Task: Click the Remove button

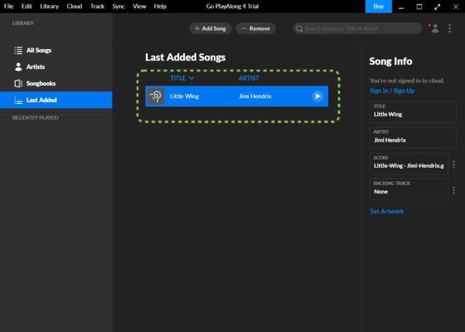Action: pos(256,28)
